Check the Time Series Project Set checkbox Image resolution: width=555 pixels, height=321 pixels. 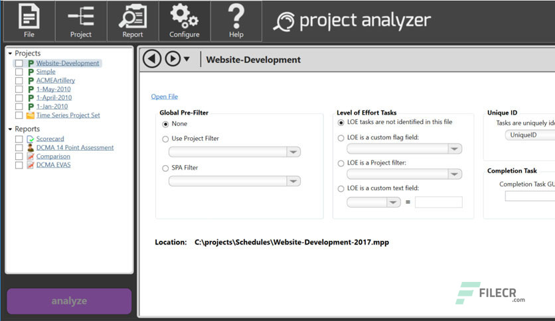tap(19, 115)
